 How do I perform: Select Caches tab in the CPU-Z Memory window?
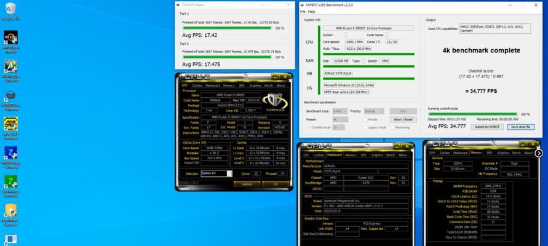click(445, 153)
